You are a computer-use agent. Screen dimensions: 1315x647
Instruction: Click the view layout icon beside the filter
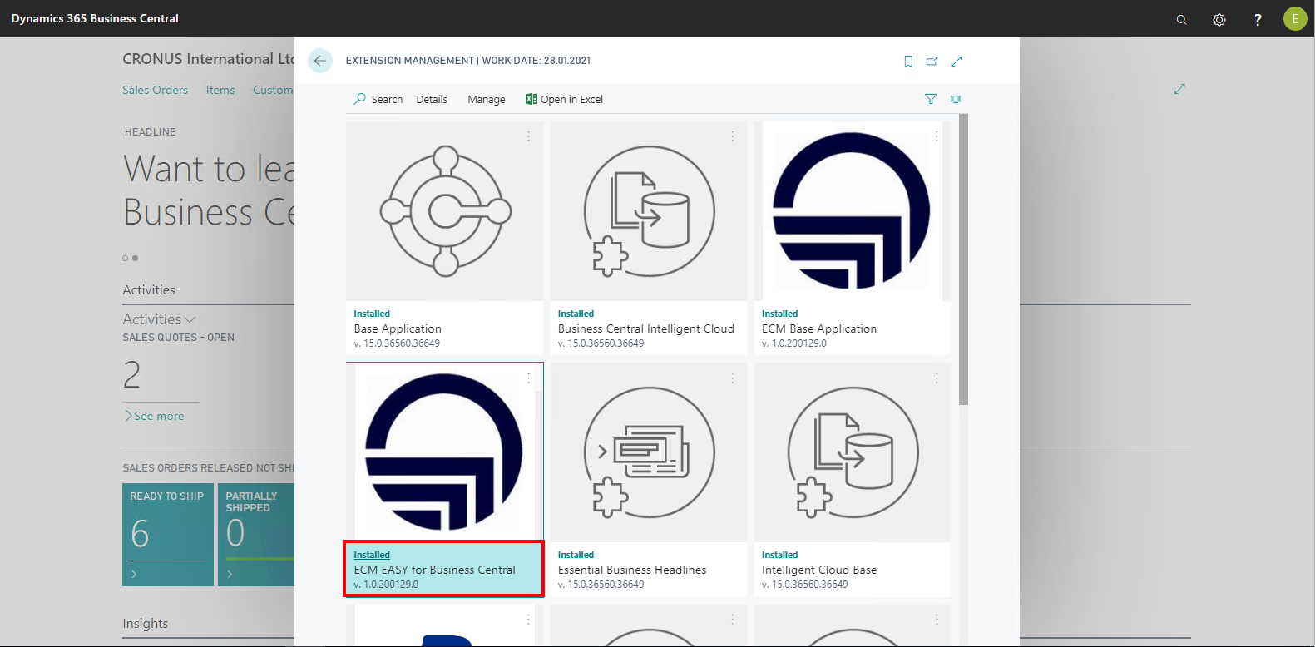tap(956, 99)
